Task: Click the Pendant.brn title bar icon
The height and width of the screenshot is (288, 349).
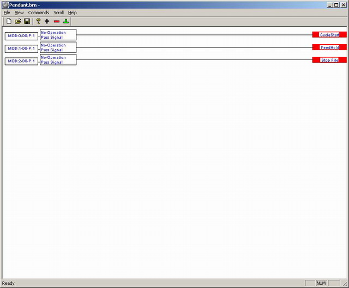Action: click(5, 5)
